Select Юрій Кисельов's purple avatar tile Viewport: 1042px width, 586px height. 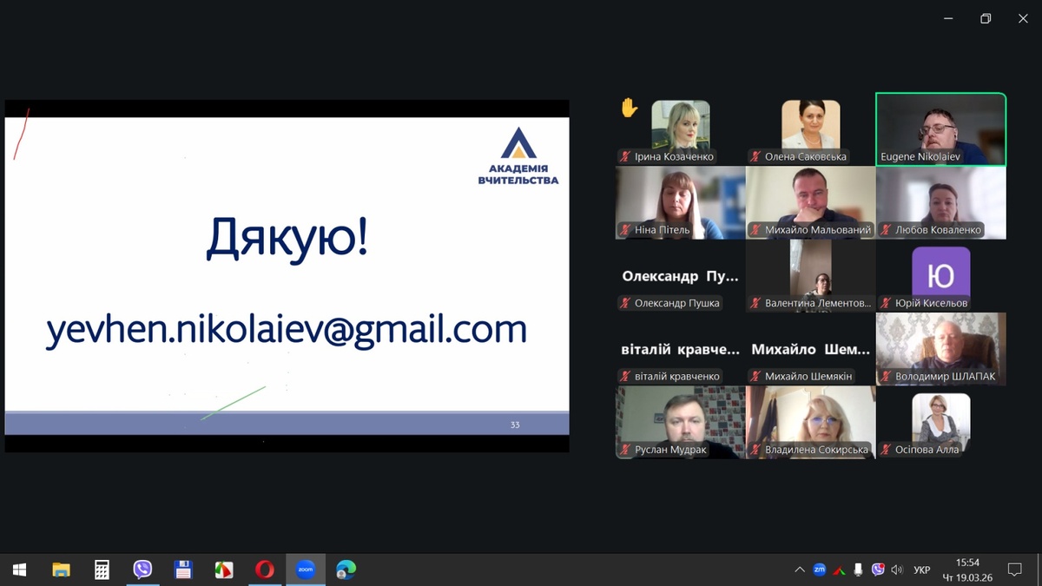pyautogui.click(x=940, y=275)
